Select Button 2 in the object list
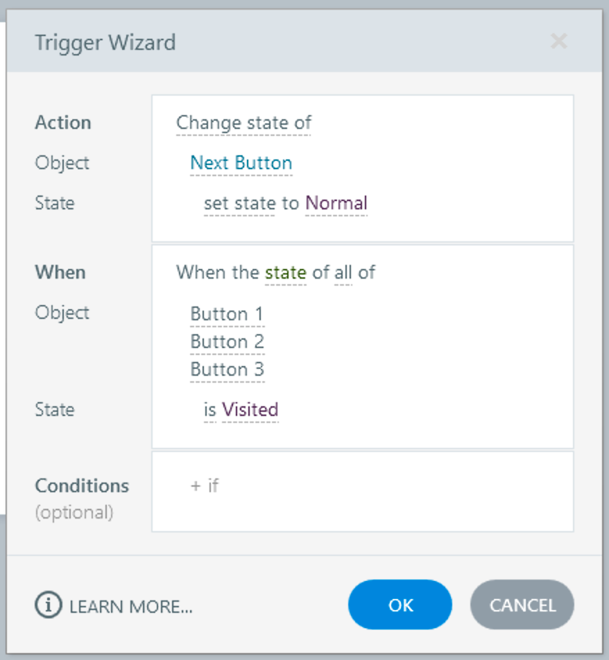The image size is (609, 660). point(227,342)
